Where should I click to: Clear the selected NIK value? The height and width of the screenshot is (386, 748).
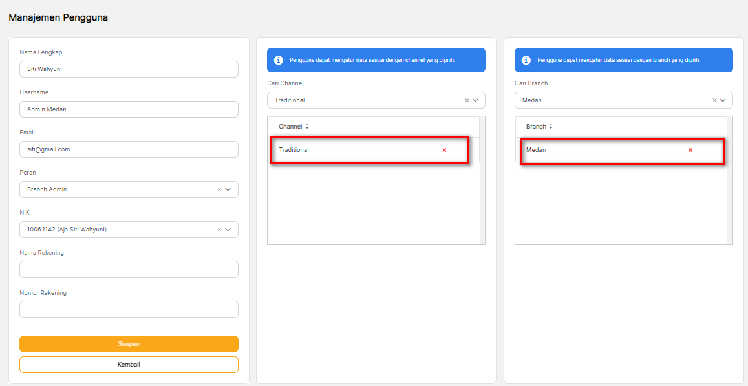(219, 230)
